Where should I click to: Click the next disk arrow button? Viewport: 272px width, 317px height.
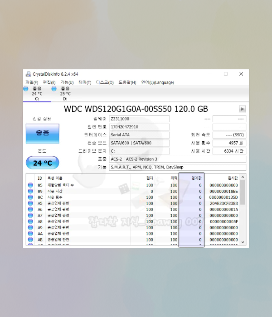click(x=242, y=109)
